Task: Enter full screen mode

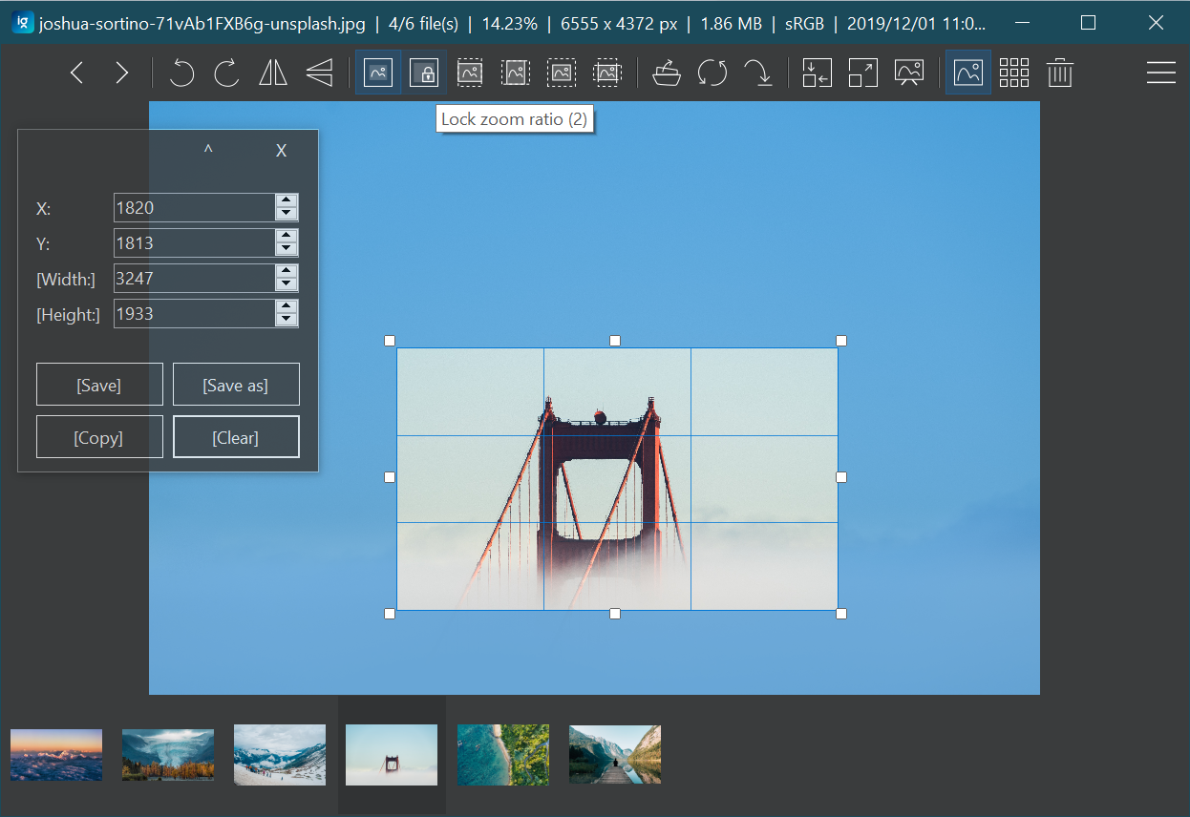Action: tap(862, 73)
